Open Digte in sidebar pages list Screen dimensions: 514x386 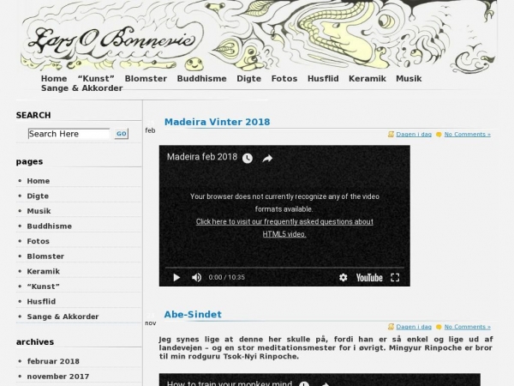[38, 196]
